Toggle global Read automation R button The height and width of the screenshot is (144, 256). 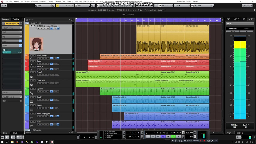pyautogui.click(x=66, y=6)
